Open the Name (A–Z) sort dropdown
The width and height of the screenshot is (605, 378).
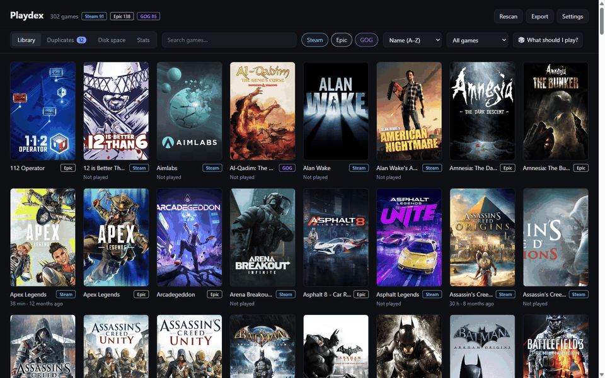[412, 40]
